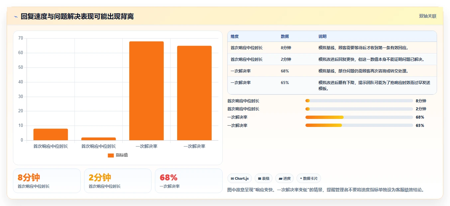Click the y-axis label 30
This screenshot has width=450, height=206.
click(x=21, y=97)
